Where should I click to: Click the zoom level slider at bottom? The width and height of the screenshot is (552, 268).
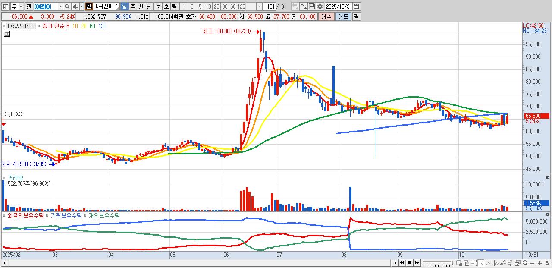[x=438, y=263]
